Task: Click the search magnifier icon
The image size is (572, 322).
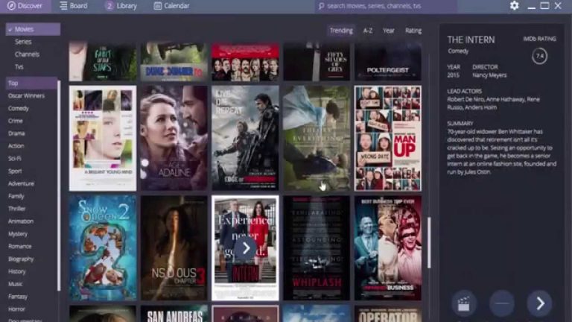Action: coord(322,6)
